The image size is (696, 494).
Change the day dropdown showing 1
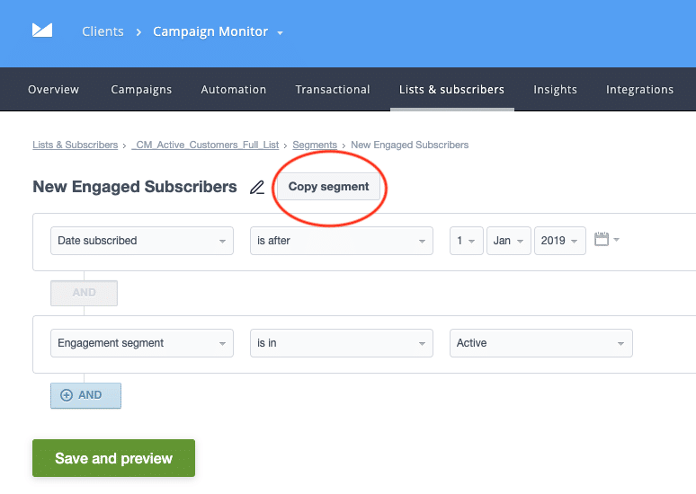coord(466,241)
